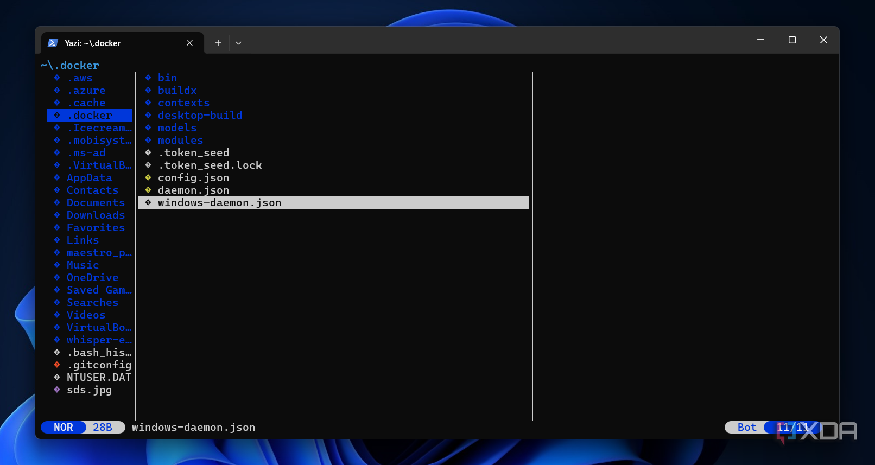Select the Saved Gam… folder
The width and height of the screenshot is (875, 465).
pyautogui.click(x=99, y=290)
